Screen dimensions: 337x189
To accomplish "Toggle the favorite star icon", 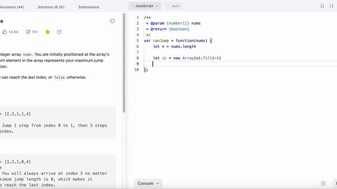I will (x=47, y=32).
